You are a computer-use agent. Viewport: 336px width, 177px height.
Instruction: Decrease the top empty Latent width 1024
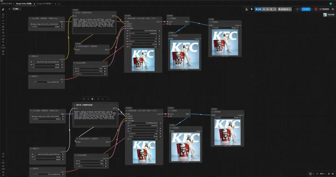click(x=76, y=68)
